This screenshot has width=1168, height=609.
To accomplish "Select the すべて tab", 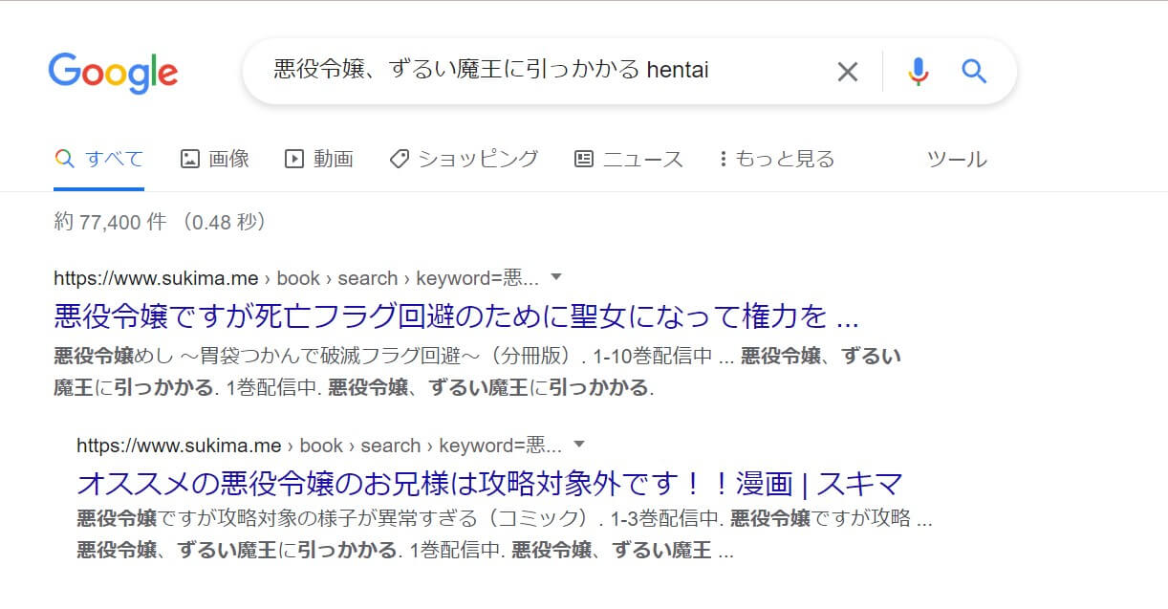I will 99,159.
